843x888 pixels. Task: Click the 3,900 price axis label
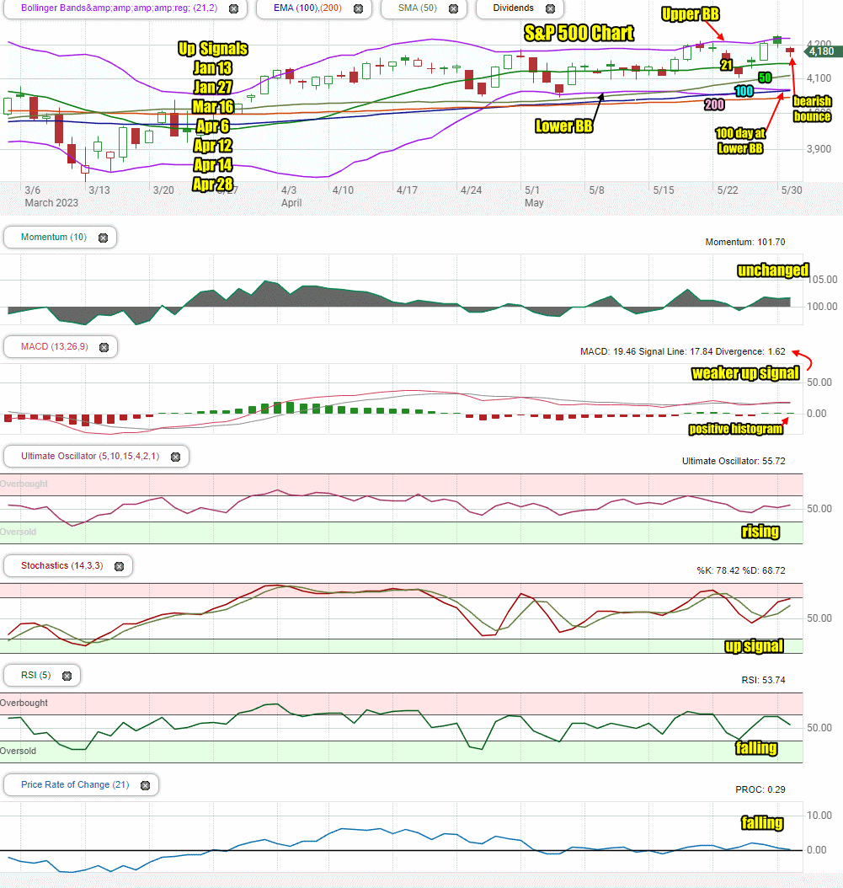pyautogui.click(x=819, y=149)
